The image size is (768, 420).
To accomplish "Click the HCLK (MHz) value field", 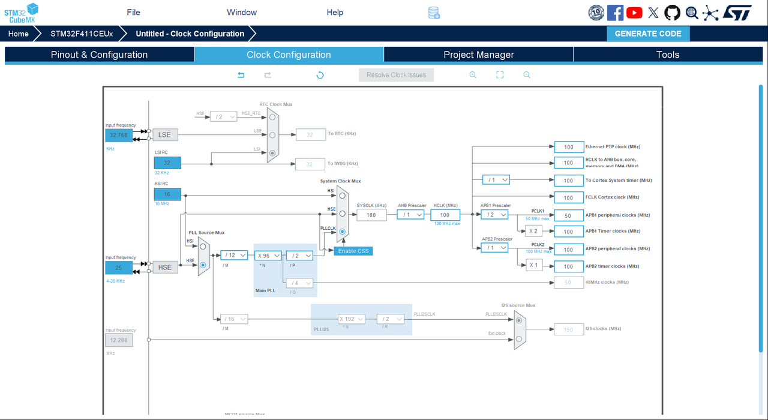I will pyautogui.click(x=445, y=215).
